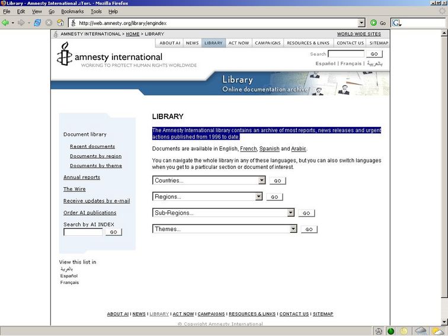This screenshot has height=336, width=448.
Task: Click the vertical scrollbar down arrow
Action: coord(444,322)
